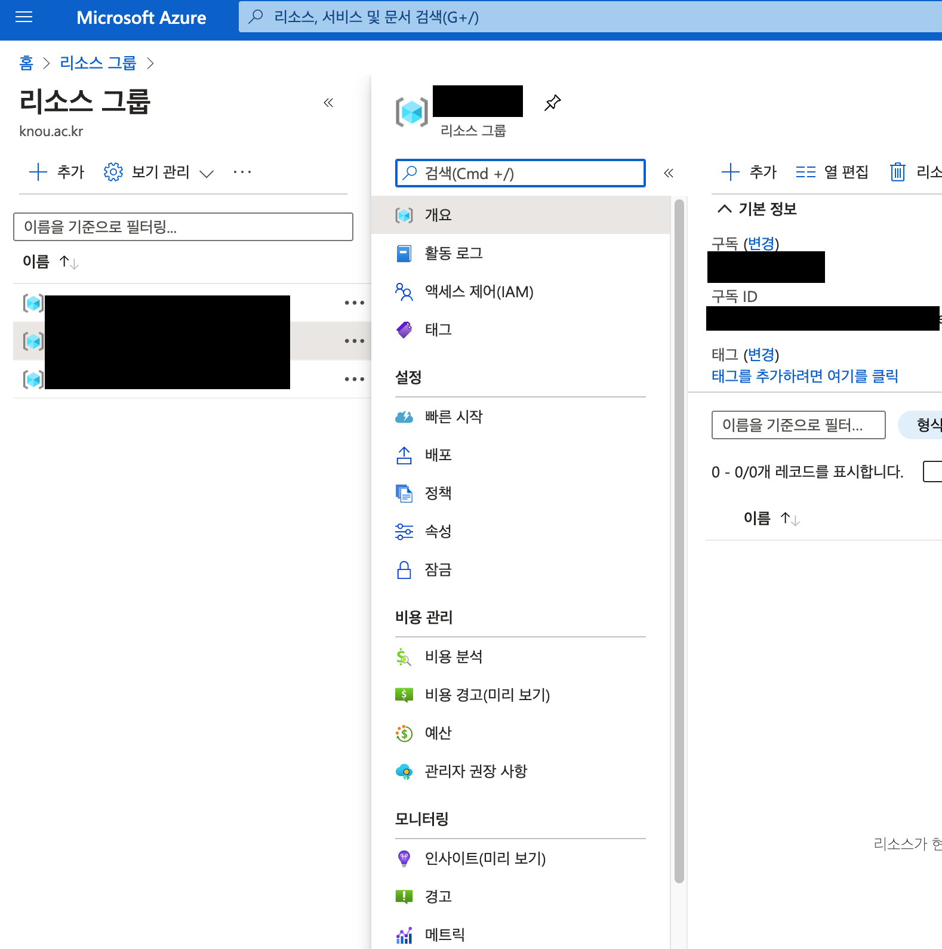The height and width of the screenshot is (949, 942).
Task: Open context menu for selected second resource group
Action: tap(355, 341)
